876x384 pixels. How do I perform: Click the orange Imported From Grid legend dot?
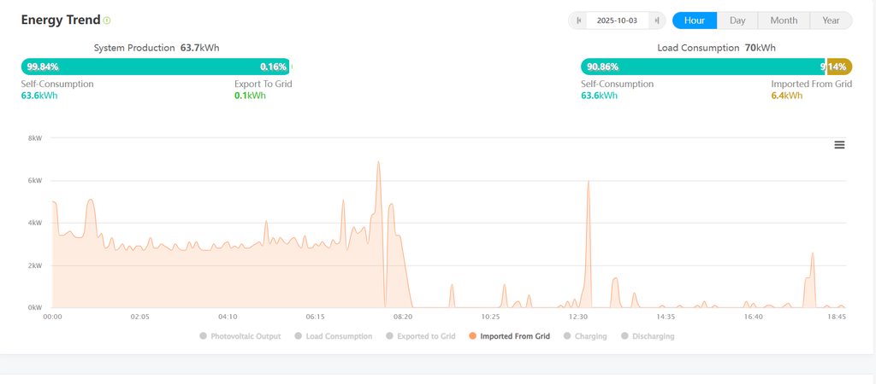tap(473, 336)
